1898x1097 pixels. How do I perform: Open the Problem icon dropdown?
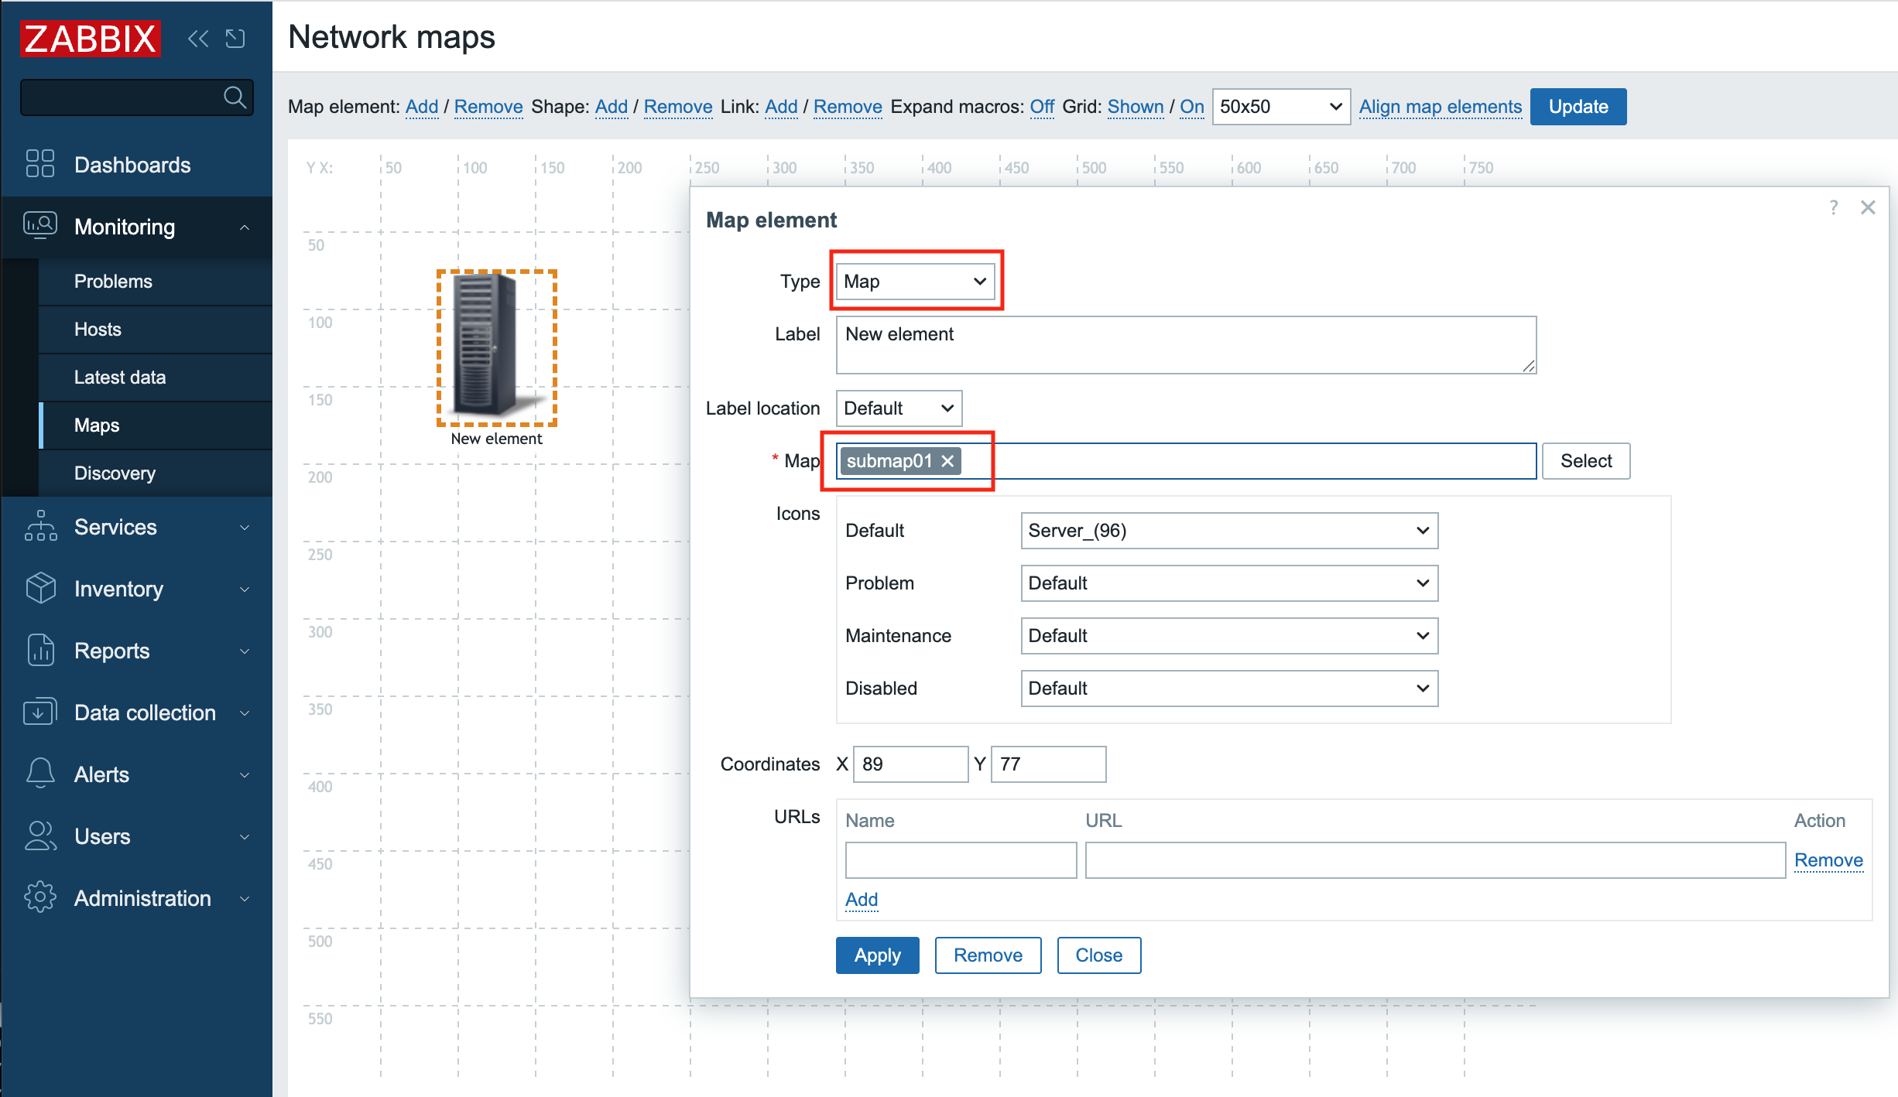[1229, 583]
